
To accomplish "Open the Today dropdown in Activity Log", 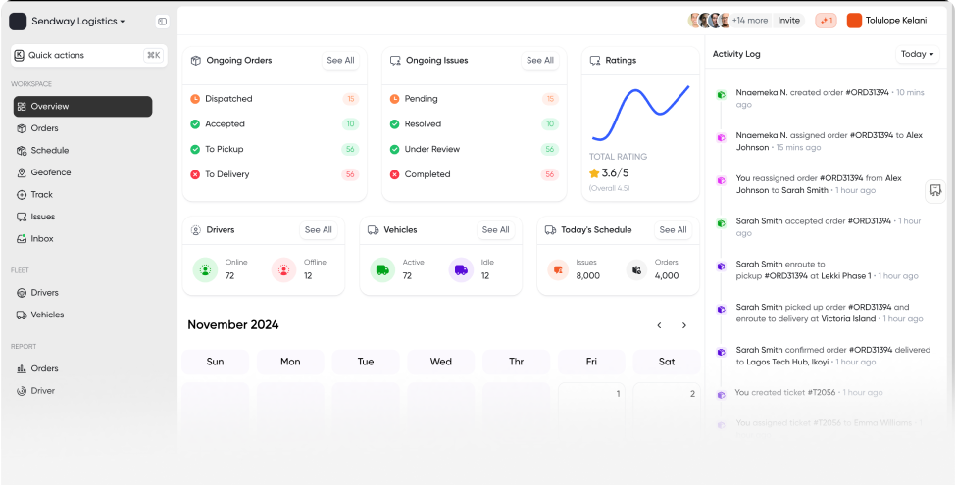I will (x=917, y=54).
